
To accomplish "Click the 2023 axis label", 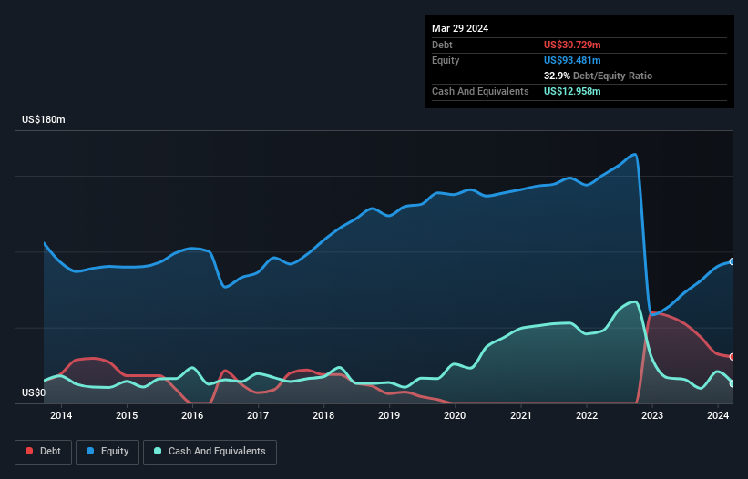I will [652, 415].
